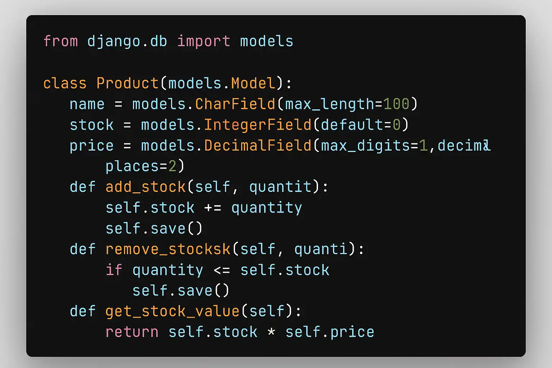Click the "+=" operator

coord(213,208)
